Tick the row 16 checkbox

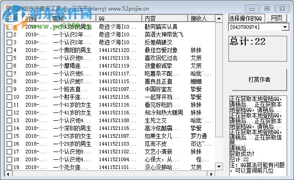[x=9, y=144]
